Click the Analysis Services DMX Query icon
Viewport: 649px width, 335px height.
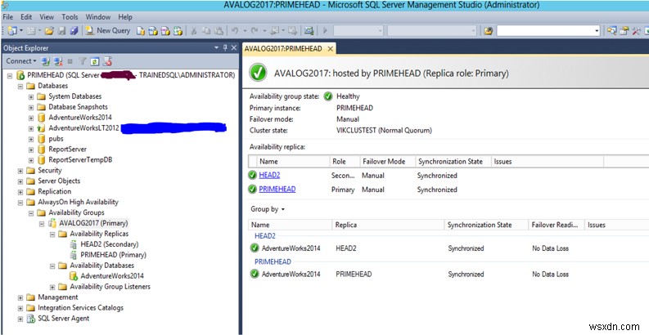pos(165,30)
